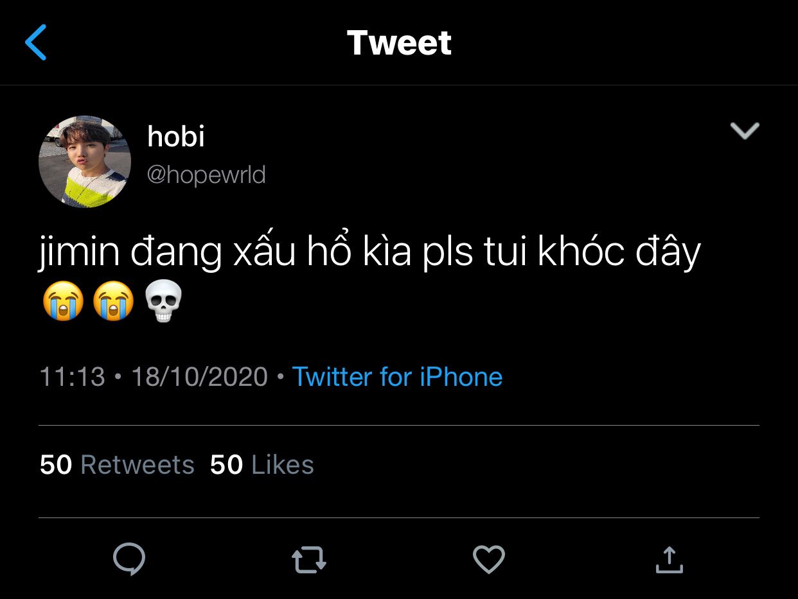View the 50 Retweets list
This screenshot has height=599, width=798.
pos(117,465)
